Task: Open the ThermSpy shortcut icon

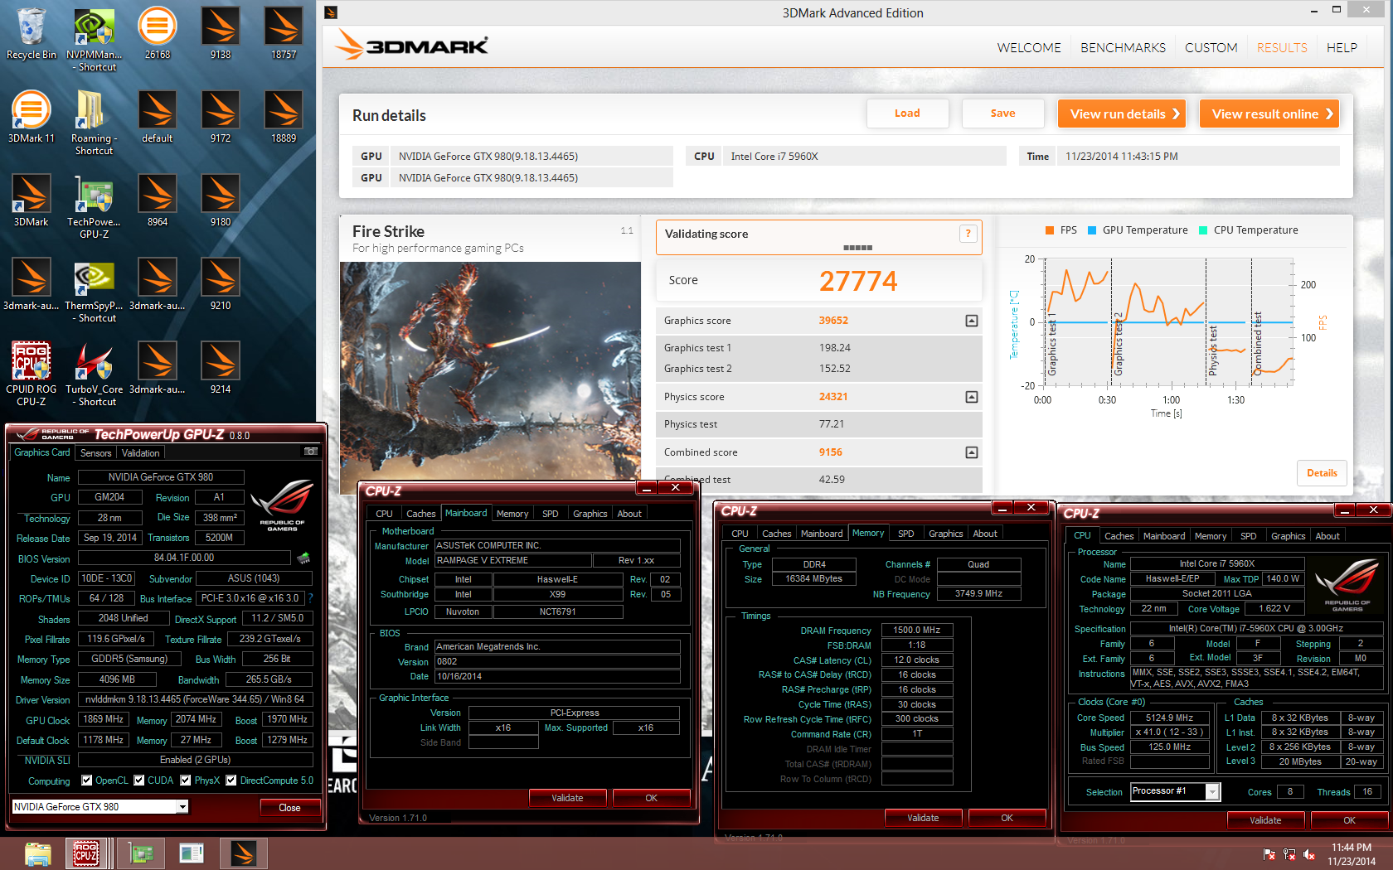Action: point(95,290)
